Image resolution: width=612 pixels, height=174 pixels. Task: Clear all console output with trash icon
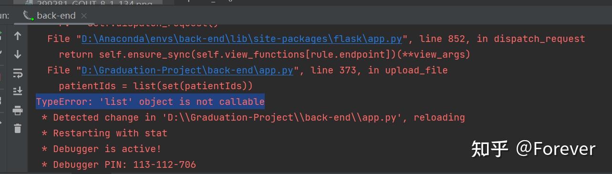coord(18,128)
